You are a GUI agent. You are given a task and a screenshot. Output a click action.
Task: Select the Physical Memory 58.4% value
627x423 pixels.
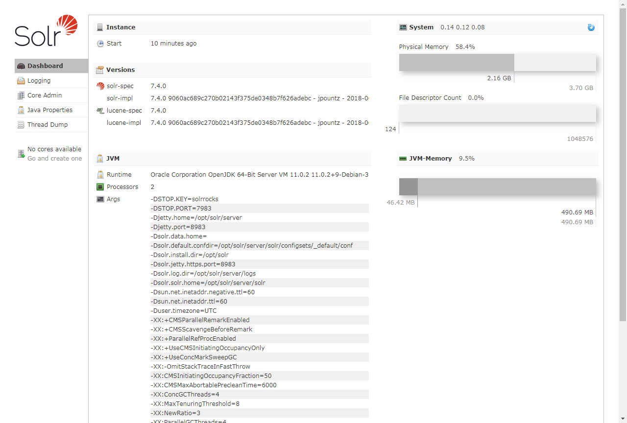coord(465,47)
